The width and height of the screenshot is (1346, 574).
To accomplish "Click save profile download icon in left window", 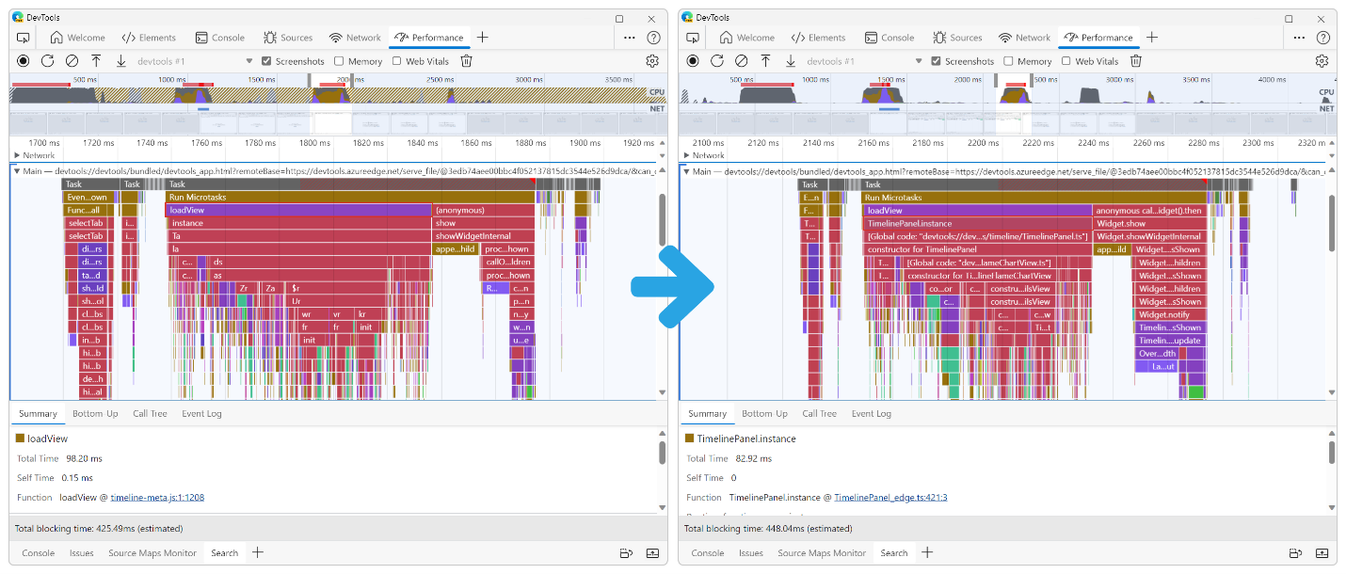I will [120, 61].
